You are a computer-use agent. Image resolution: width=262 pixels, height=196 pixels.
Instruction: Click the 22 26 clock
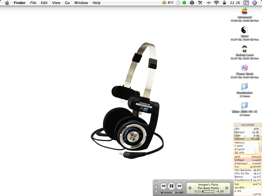(x=235, y=3)
